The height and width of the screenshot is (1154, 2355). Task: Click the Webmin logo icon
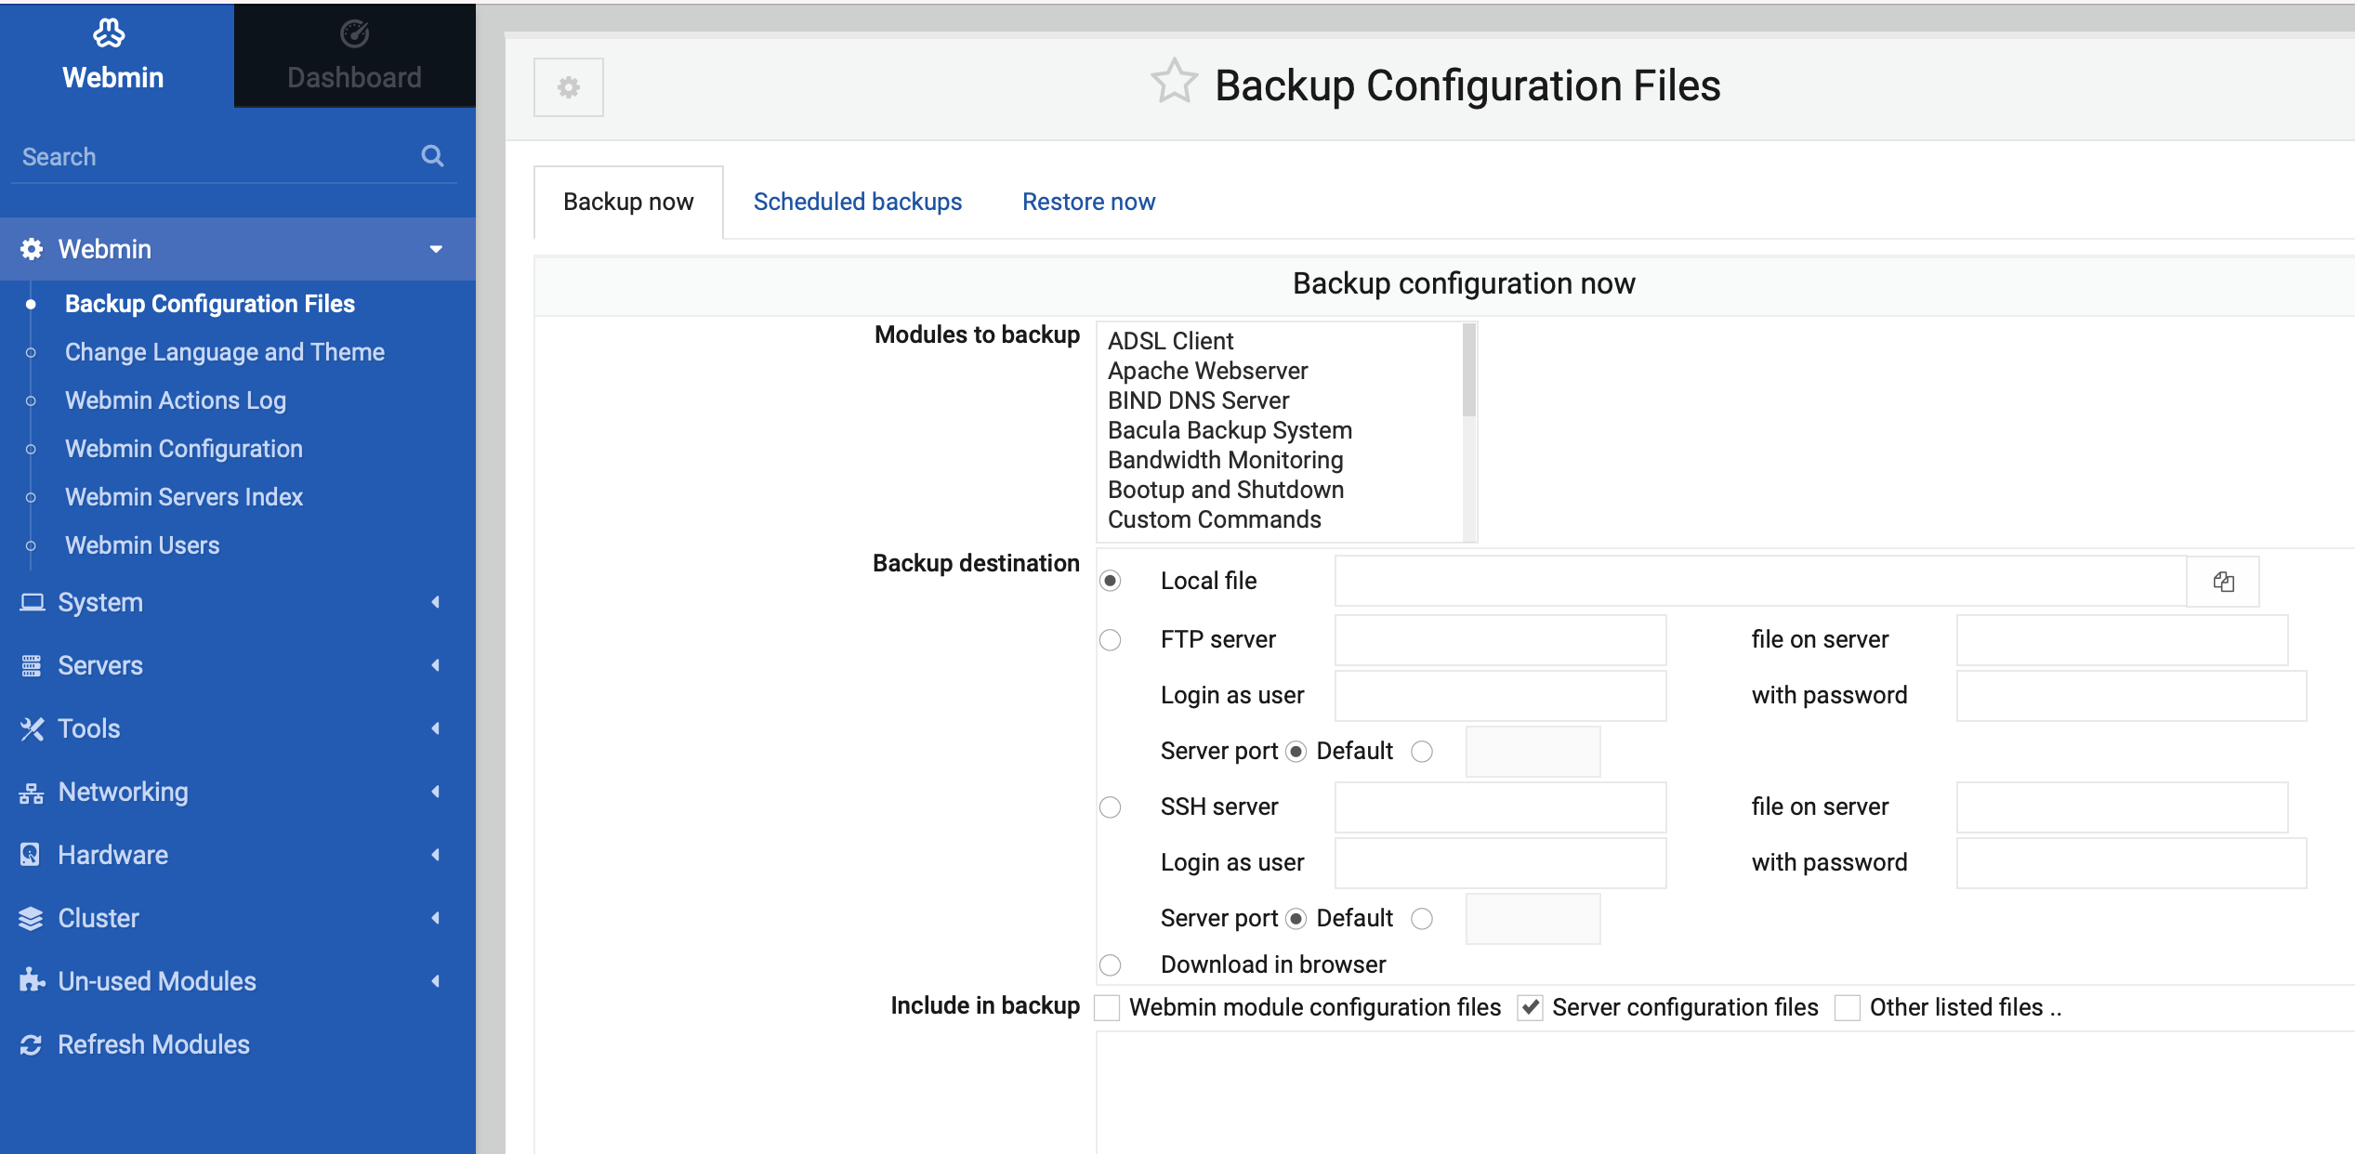click(110, 33)
